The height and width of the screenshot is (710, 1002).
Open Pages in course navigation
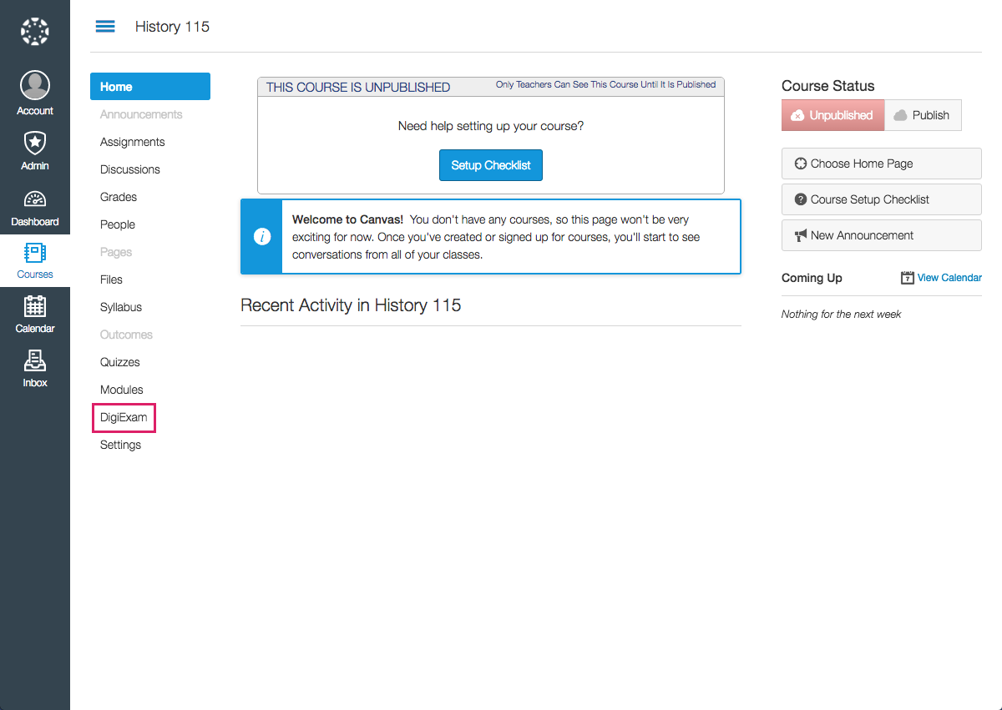click(x=116, y=252)
